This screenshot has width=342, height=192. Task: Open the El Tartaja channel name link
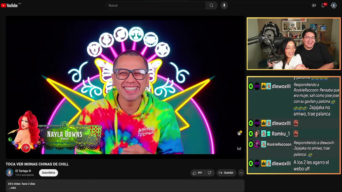coord(22,171)
